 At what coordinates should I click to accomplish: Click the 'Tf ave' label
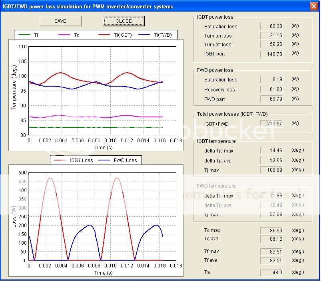pyautogui.click(x=210, y=260)
